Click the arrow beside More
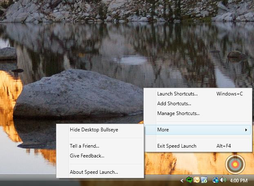Viewport: 254px width, 186px height. point(246,130)
